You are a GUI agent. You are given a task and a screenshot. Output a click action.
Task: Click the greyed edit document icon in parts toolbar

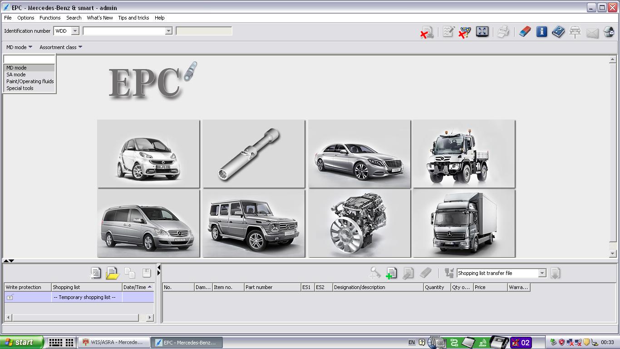(x=408, y=273)
